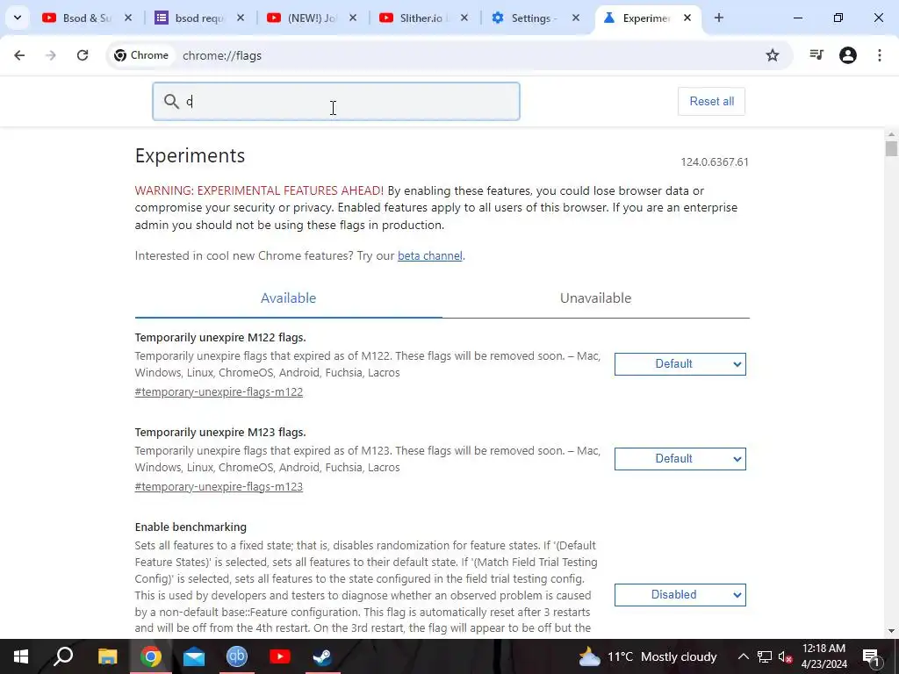Click the Chrome site info chip

coord(141,55)
